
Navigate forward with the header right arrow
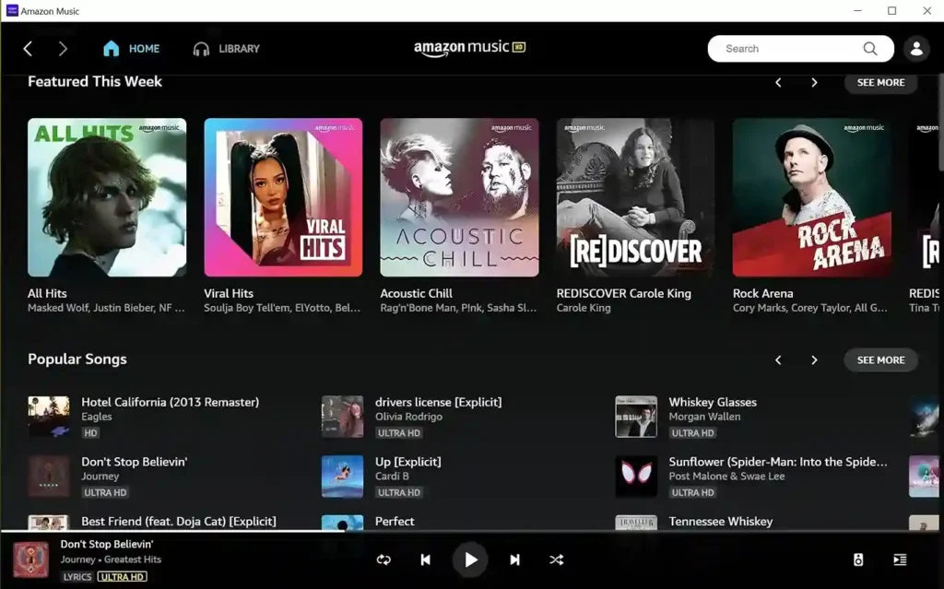pyautogui.click(x=63, y=49)
